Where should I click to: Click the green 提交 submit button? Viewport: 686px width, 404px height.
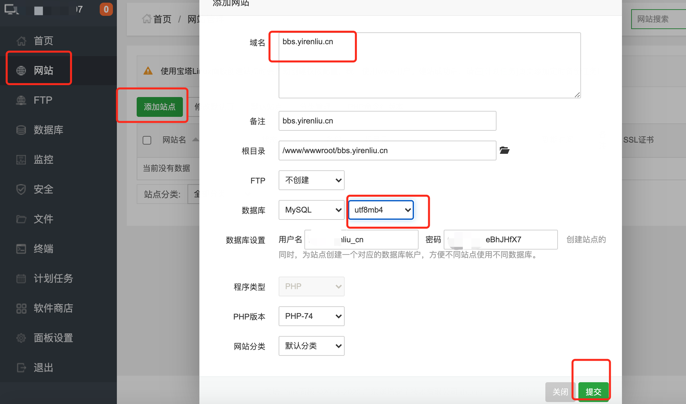tap(593, 392)
